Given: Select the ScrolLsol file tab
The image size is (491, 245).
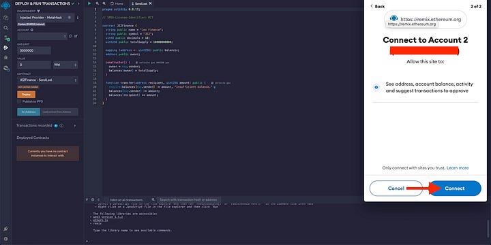Looking at the screenshot, I should pyautogui.click(x=140, y=3).
